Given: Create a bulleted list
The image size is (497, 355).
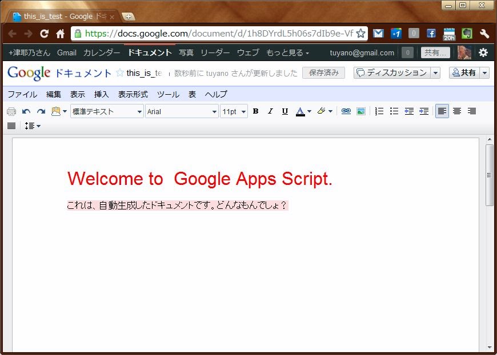Looking at the screenshot, I should [394, 111].
